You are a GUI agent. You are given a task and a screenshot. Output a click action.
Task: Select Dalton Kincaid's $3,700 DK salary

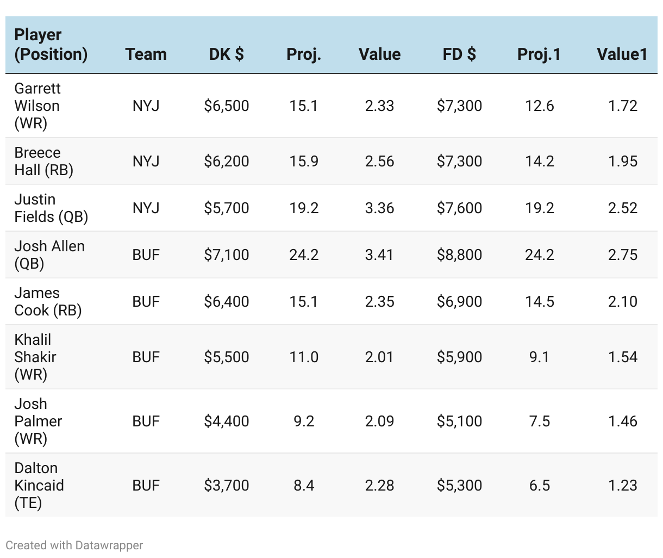226,485
